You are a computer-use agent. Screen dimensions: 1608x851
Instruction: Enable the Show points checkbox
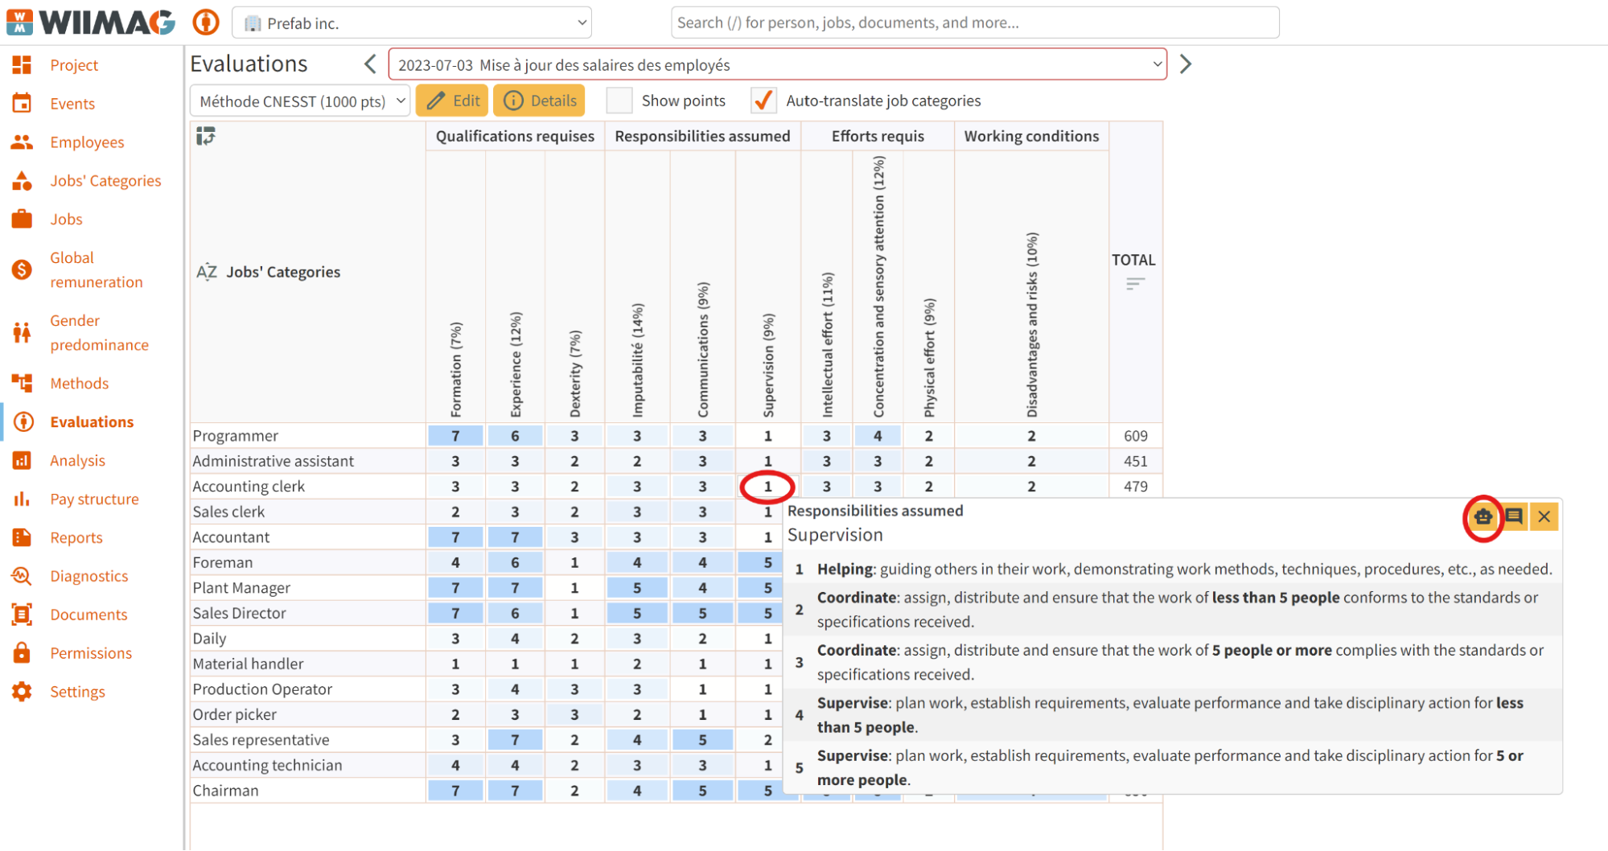pyautogui.click(x=619, y=101)
